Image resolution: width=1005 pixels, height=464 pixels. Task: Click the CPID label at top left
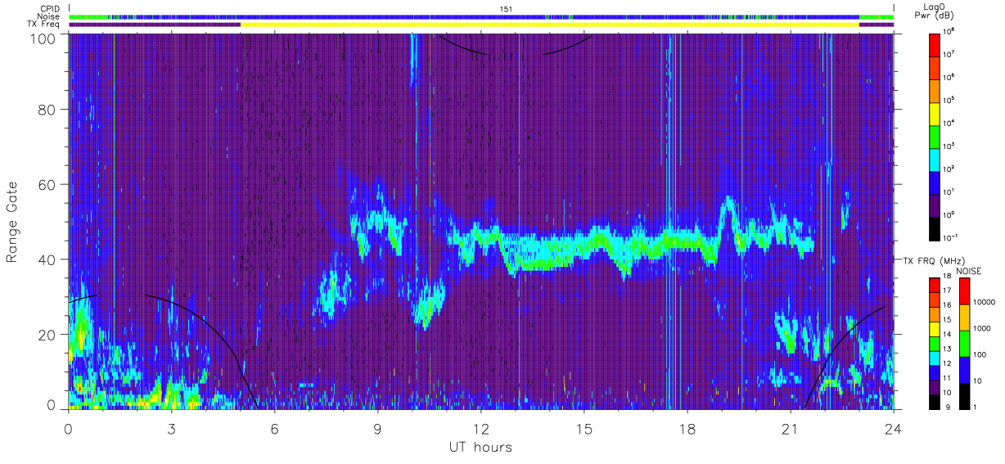[x=48, y=8]
